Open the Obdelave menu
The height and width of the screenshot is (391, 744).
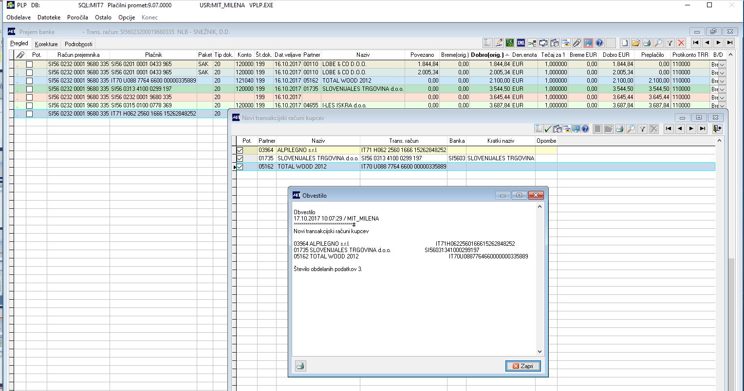(19, 17)
